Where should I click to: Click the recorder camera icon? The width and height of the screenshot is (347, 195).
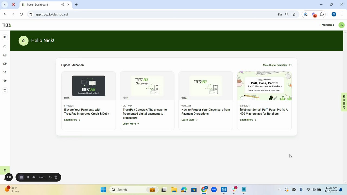tap(9, 177)
